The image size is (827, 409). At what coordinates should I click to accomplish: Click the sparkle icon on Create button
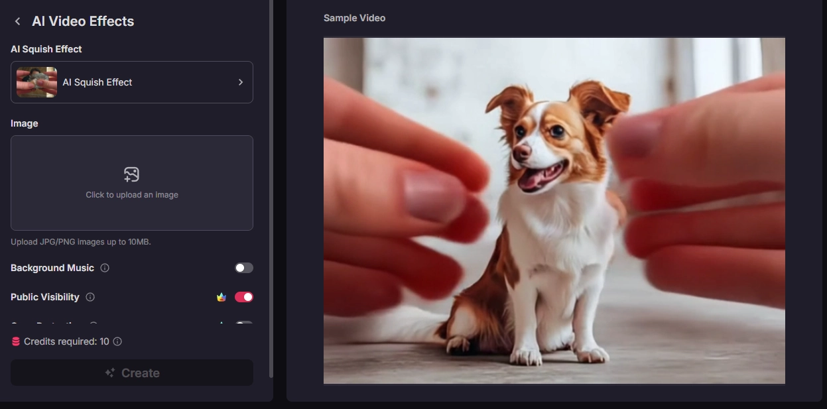click(110, 373)
